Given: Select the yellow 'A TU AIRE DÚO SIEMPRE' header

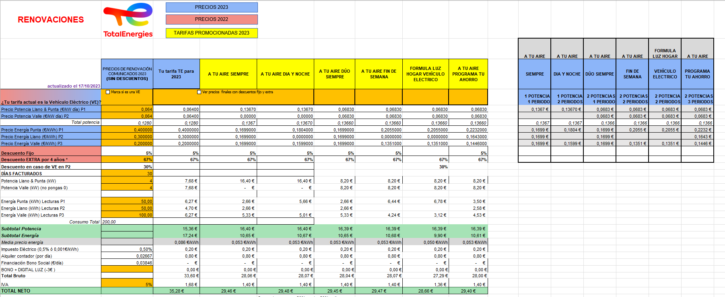Looking at the screenshot, I should click(334, 74).
